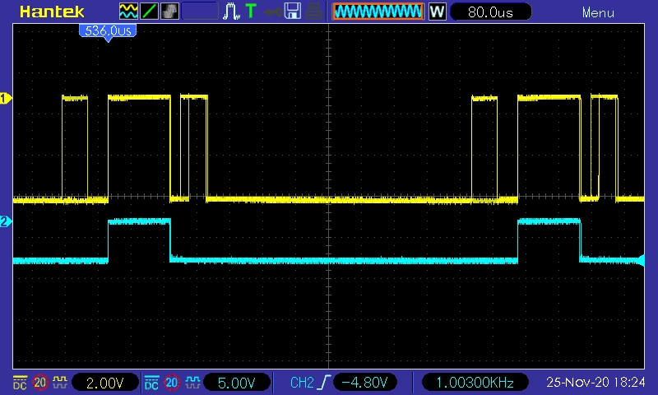
Task: Click the 536.0us horizontal trigger position marker
Action: (x=107, y=30)
